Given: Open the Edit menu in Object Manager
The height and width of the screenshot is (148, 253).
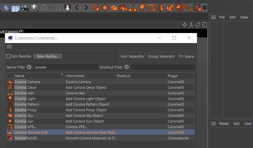Looking at the screenshot, I should pyautogui.click(x=232, y=17).
